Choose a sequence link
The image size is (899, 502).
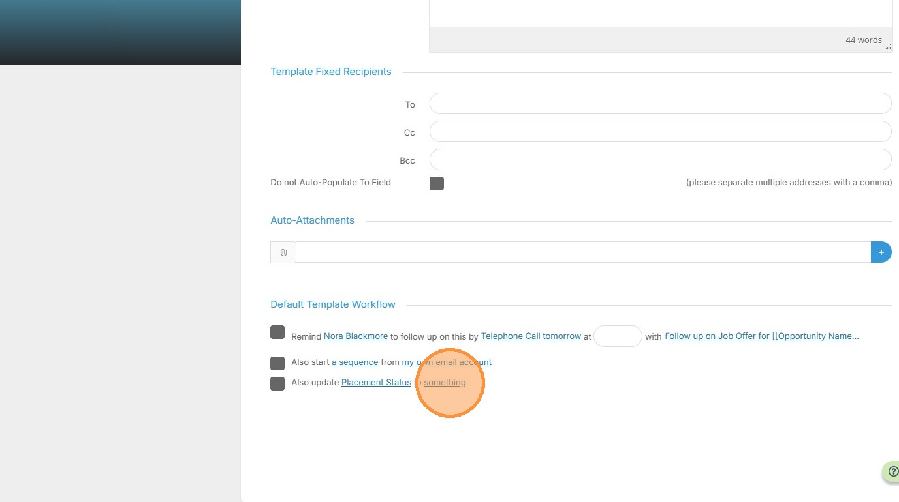pos(355,362)
